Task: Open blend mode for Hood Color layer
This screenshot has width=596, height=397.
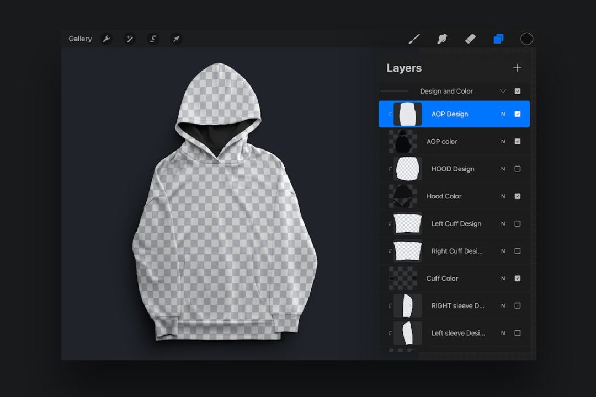Action: tap(503, 196)
